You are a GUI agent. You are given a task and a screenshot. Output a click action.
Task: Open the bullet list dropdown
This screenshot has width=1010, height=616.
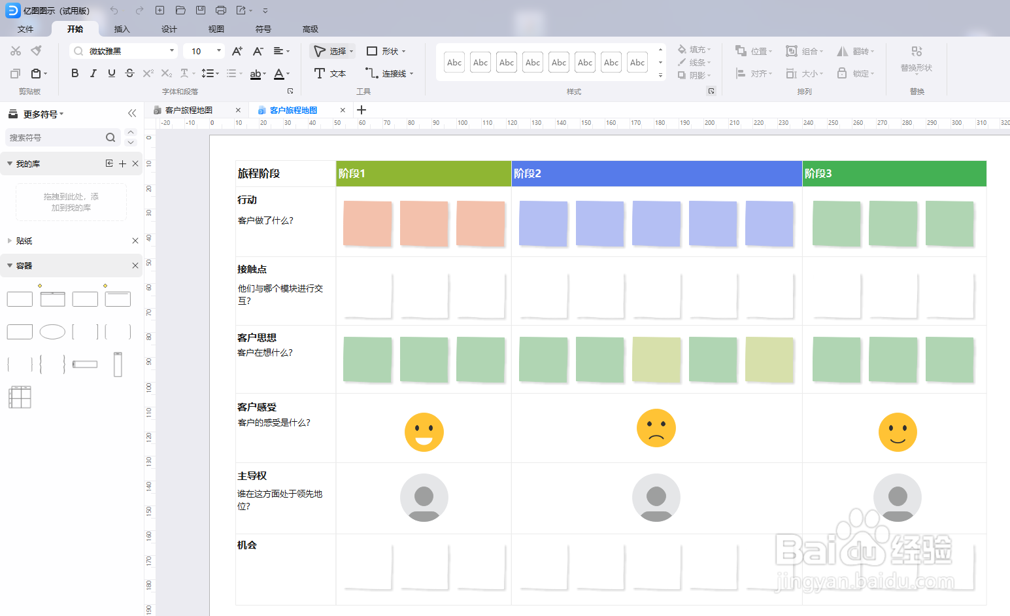235,73
